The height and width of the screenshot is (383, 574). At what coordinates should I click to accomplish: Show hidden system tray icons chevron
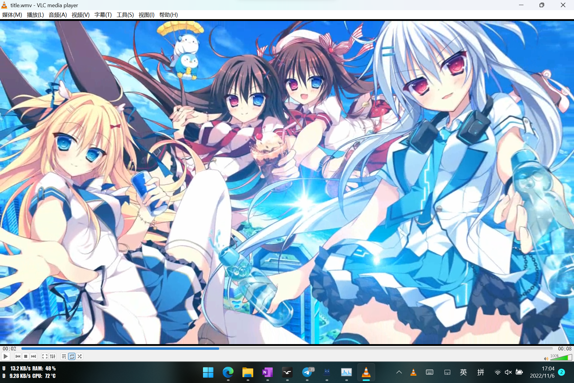pos(399,372)
